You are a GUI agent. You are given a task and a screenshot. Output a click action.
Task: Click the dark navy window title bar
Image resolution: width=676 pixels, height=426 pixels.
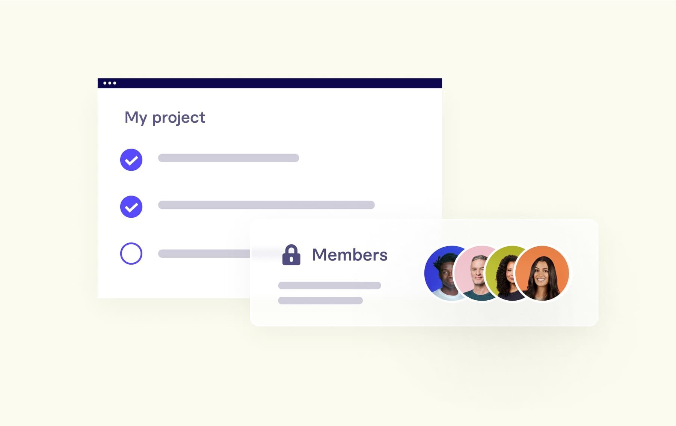click(x=270, y=83)
